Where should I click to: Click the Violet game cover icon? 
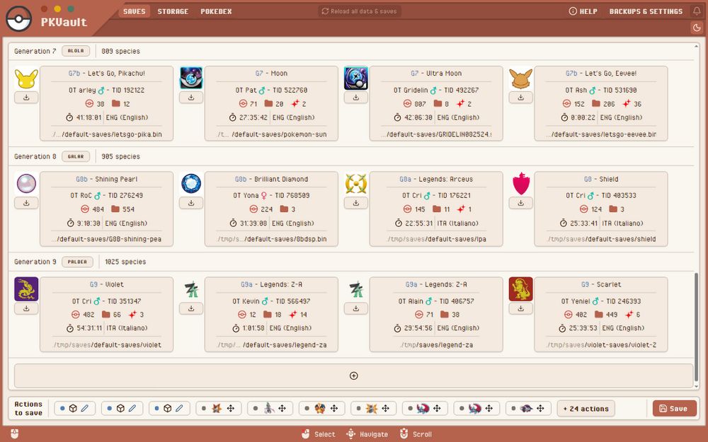coord(26,289)
